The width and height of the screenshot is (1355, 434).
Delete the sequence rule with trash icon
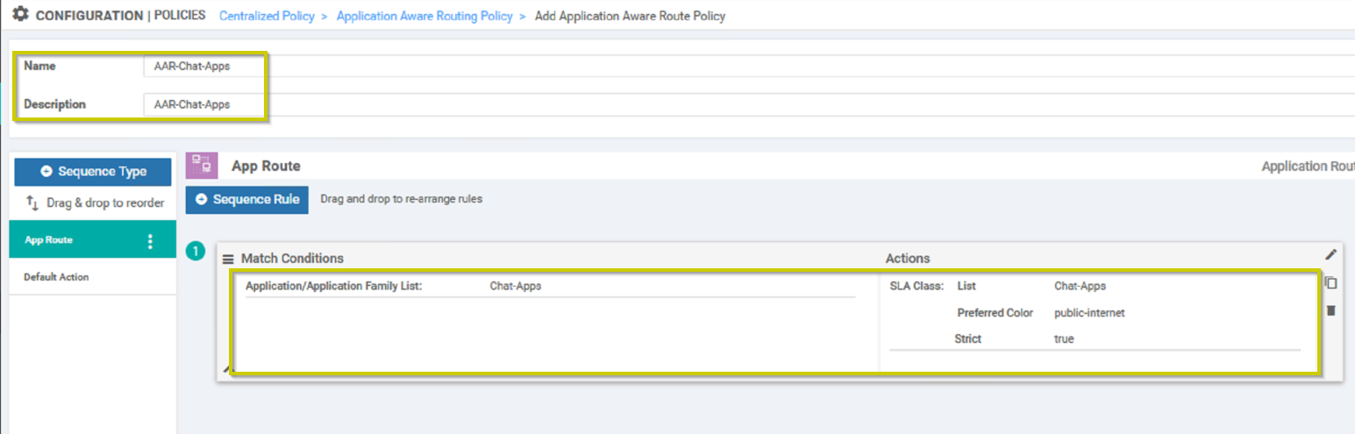click(1330, 310)
